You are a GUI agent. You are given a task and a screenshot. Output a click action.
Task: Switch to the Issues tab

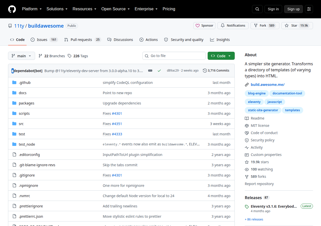point(44,40)
